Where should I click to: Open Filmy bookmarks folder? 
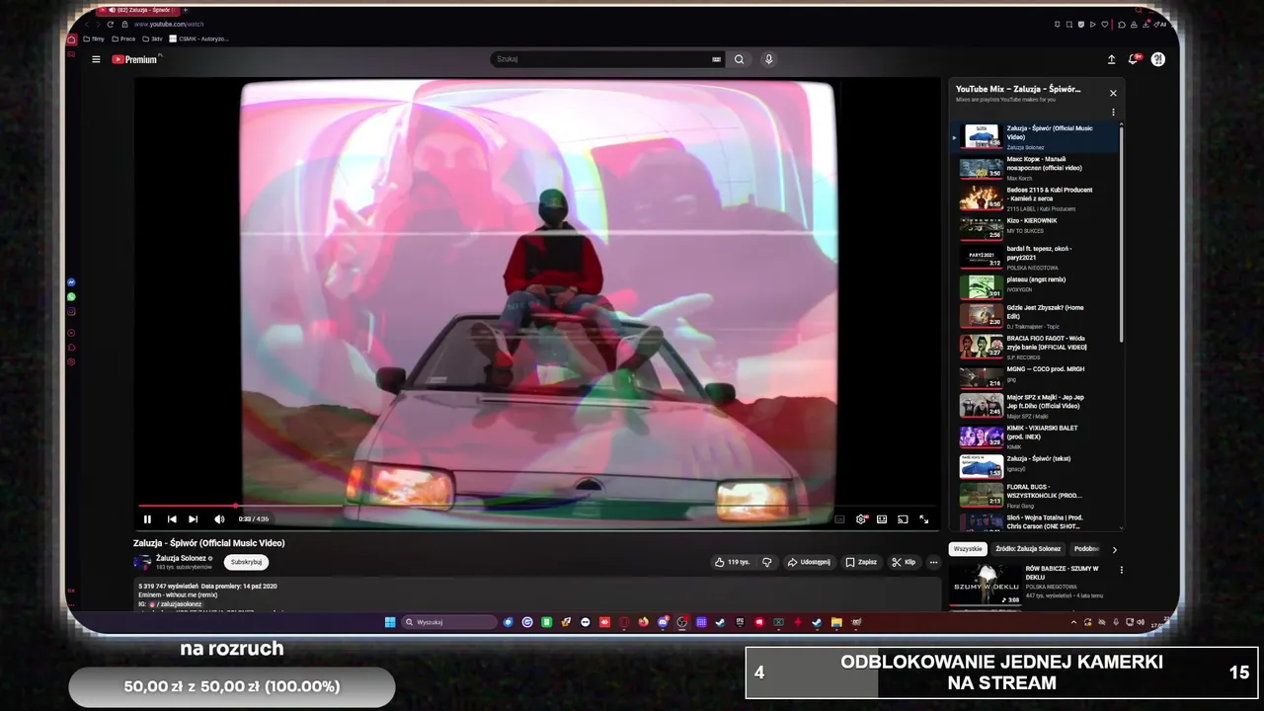(x=94, y=39)
